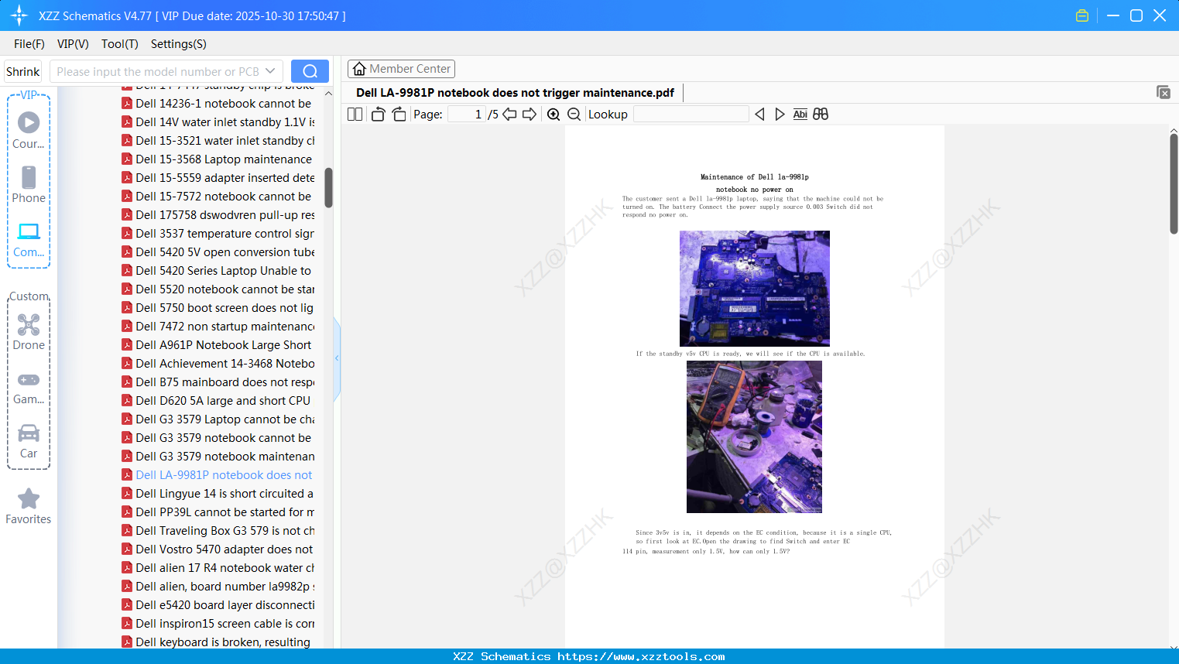The height and width of the screenshot is (664, 1179).
Task: Go to the next PDF page
Action: click(530, 115)
